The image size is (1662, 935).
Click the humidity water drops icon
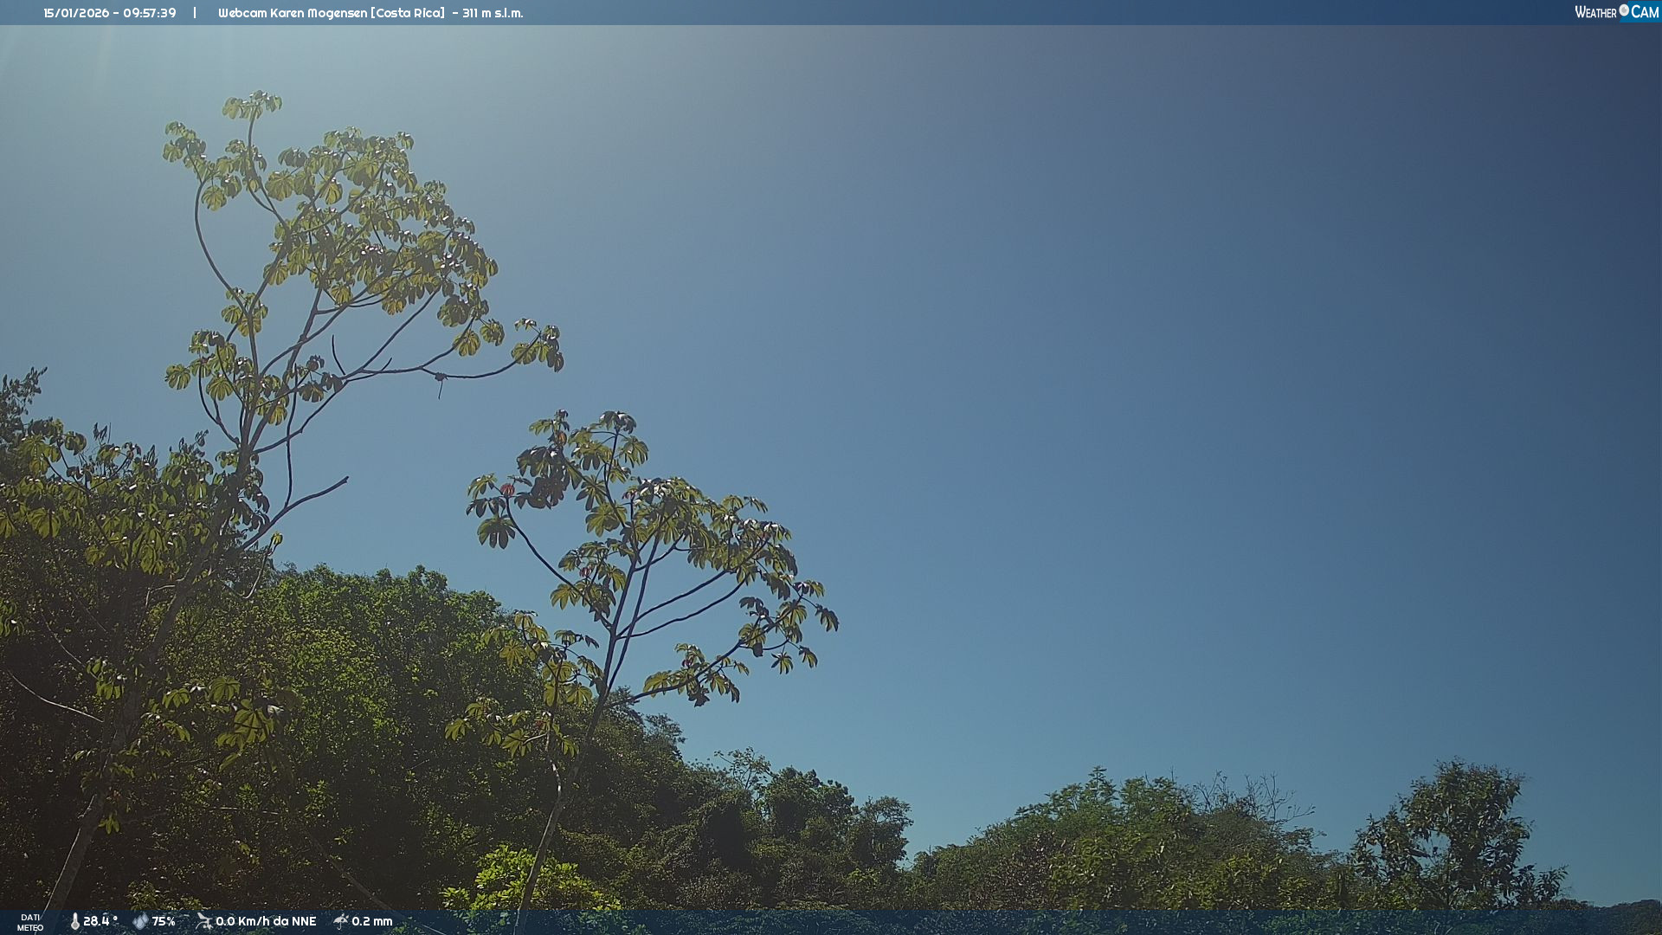click(x=140, y=921)
